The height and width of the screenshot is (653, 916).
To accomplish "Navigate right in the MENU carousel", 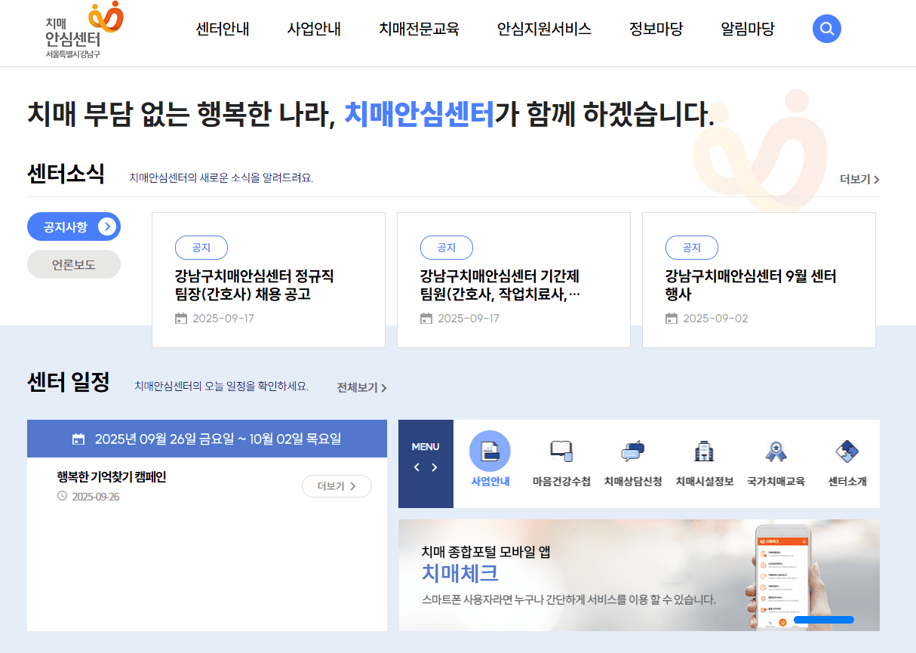I will click(x=435, y=468).
